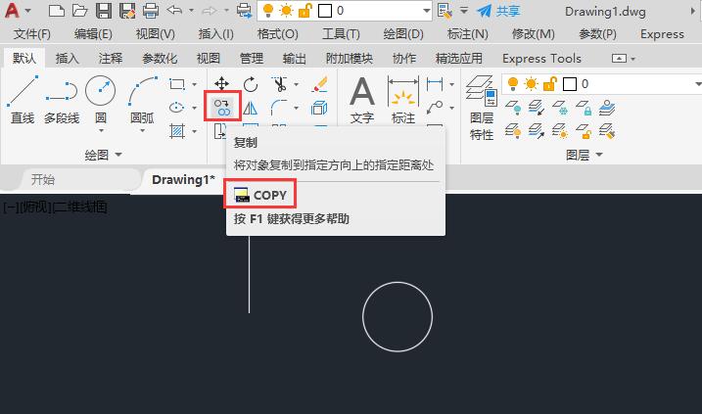
Task: Expand the 绘图 panel
Action: [103, 155]
